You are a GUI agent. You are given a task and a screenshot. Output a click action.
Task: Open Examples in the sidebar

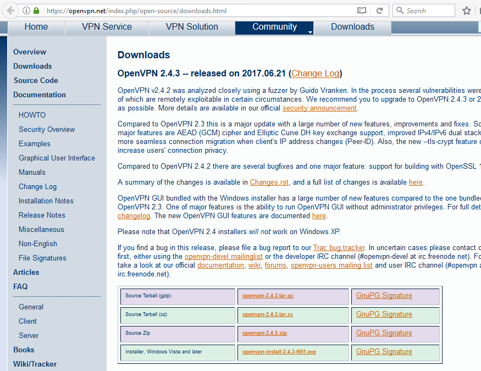point(34,143)
